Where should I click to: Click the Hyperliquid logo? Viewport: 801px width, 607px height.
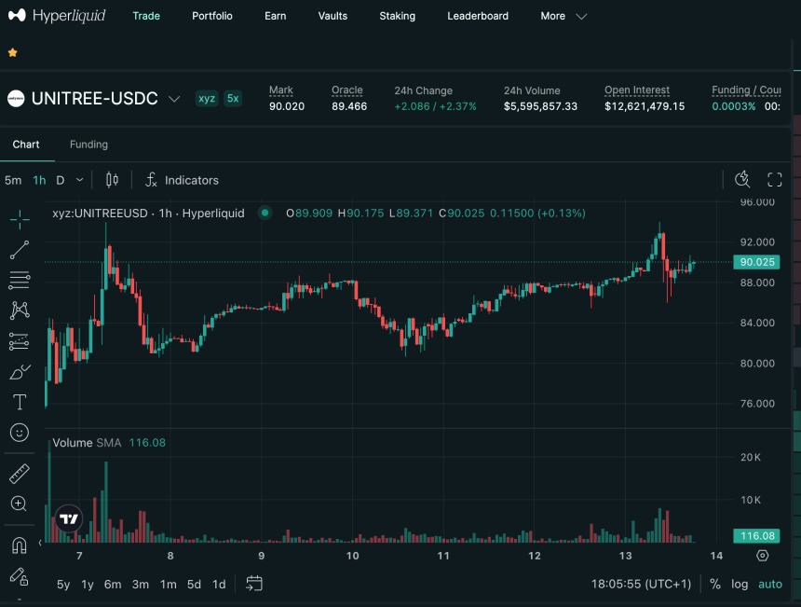tap(57, 15)
